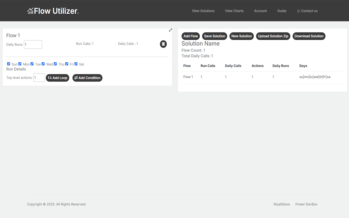The width and height of the screenshot is (349, 218).
Task: Click Add Loop button
Action: pyautogui.click(x=58, y=78)
